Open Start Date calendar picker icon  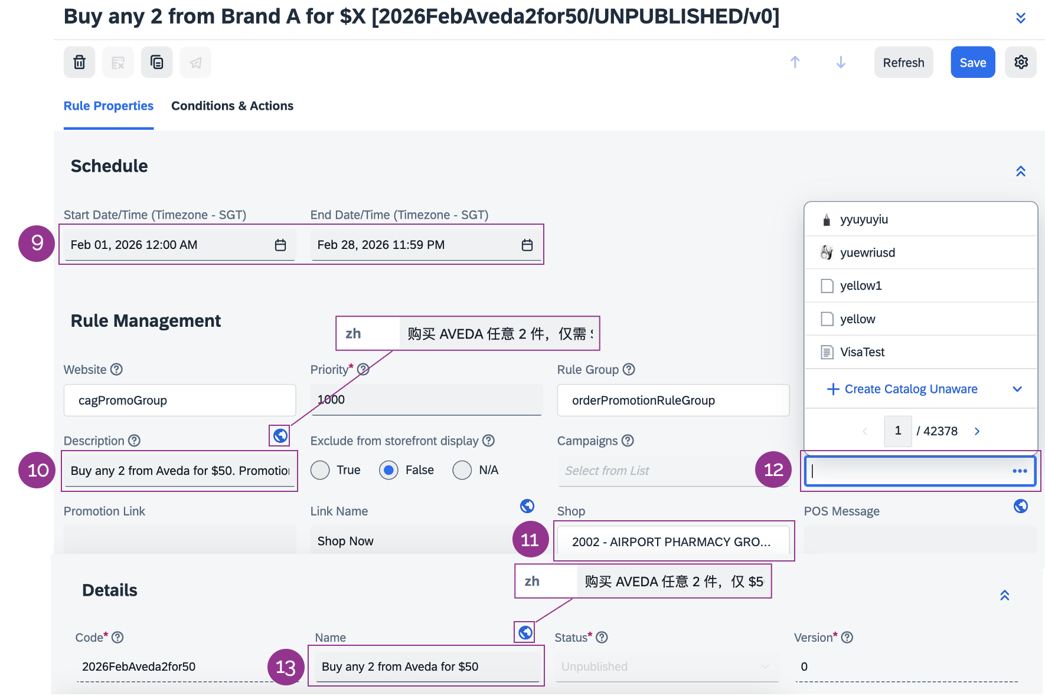point(280,245)
